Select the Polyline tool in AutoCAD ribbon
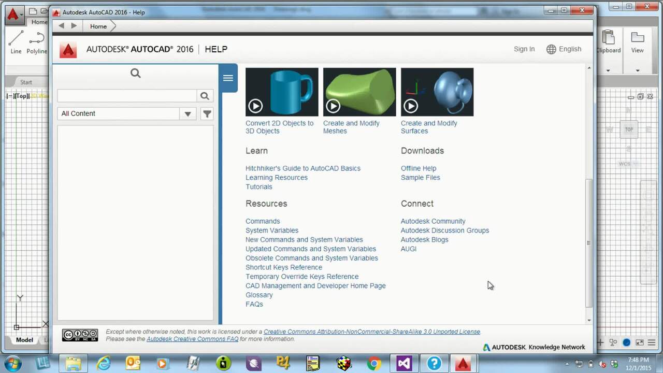 [37, 42]
